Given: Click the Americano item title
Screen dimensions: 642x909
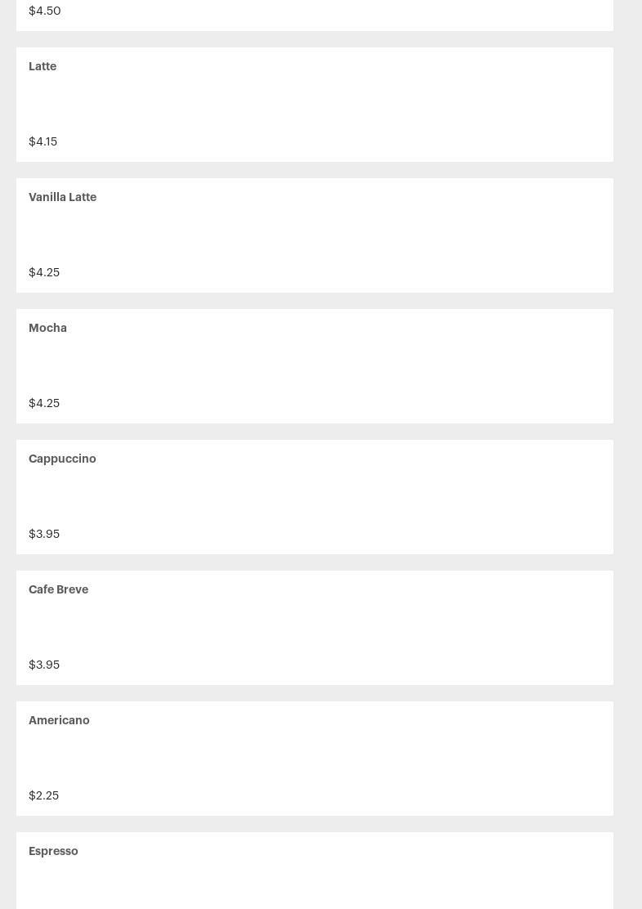Looking at the screenshot, I should pos(59,720).
